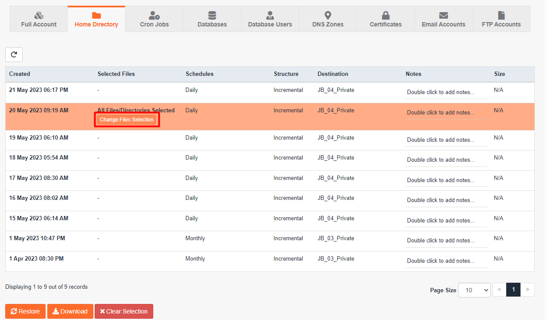Select the 21 May 2023 backup row

tap(39, 90)
